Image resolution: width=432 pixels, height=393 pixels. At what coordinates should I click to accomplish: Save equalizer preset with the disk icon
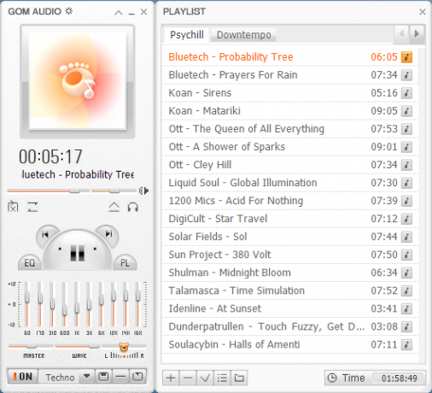click(103, 377)
